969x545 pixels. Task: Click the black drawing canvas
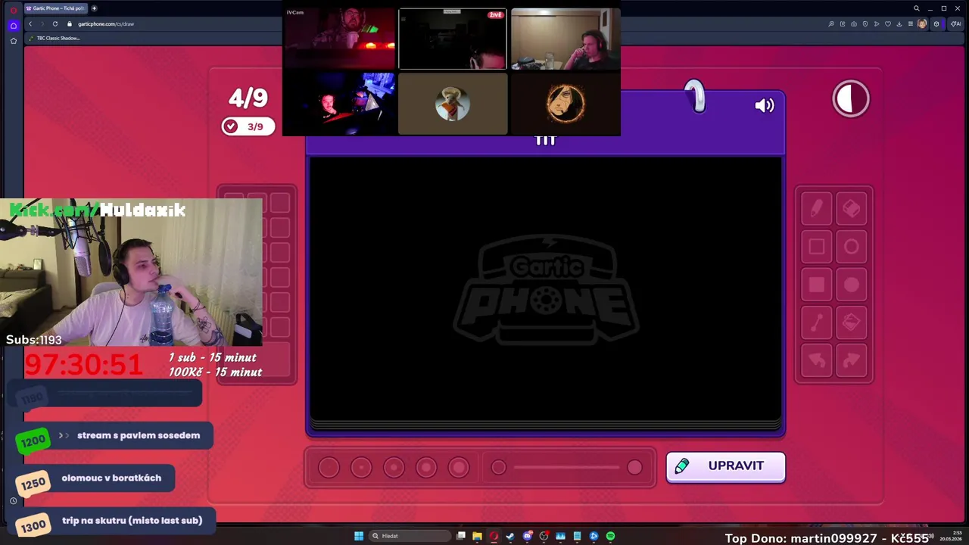(x=545, y=288)
